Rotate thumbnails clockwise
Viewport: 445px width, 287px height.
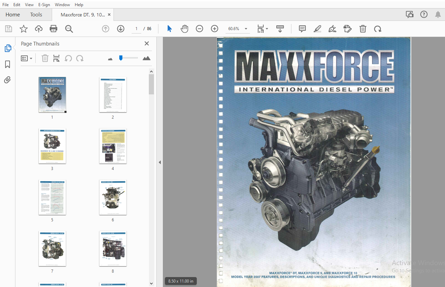[x=80, y=58]
